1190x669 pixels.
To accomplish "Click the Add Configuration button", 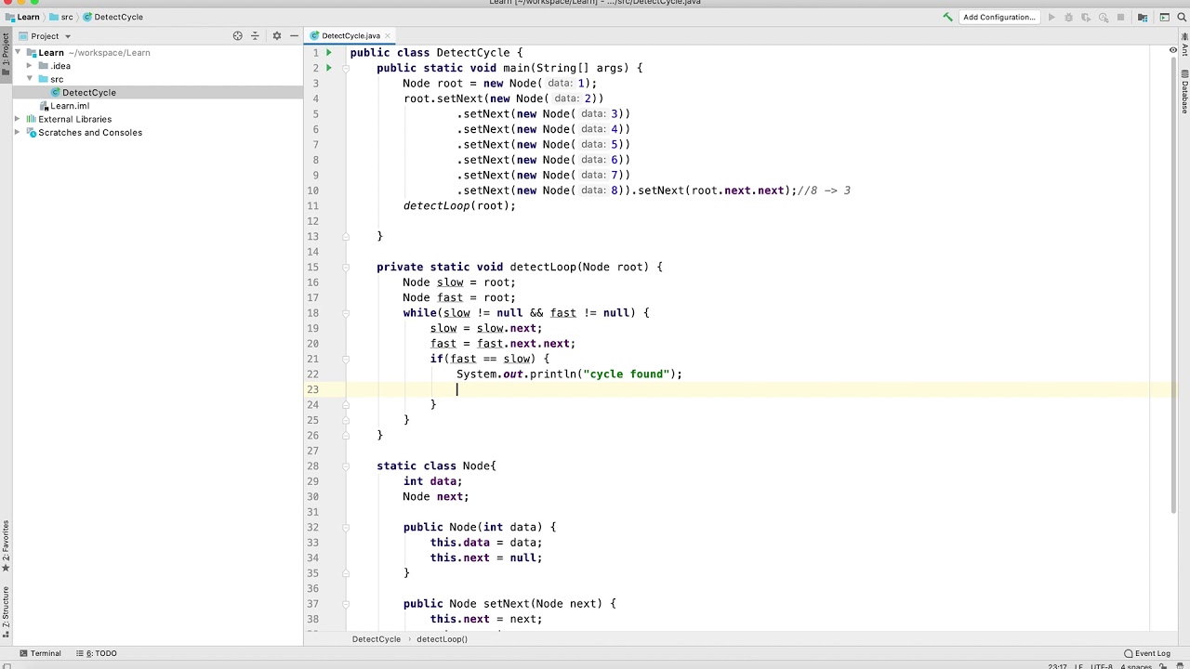I will point(998,17).
